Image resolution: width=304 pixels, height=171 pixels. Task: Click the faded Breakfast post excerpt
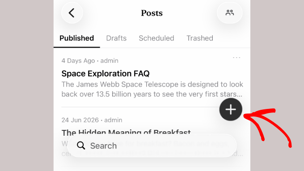152,149
